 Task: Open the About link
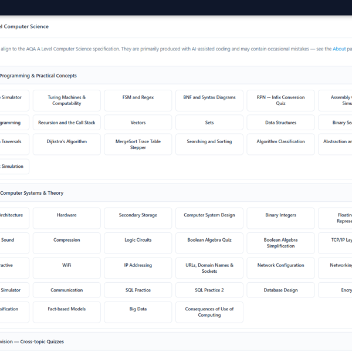pyautogui.click(x=339, y=49)
